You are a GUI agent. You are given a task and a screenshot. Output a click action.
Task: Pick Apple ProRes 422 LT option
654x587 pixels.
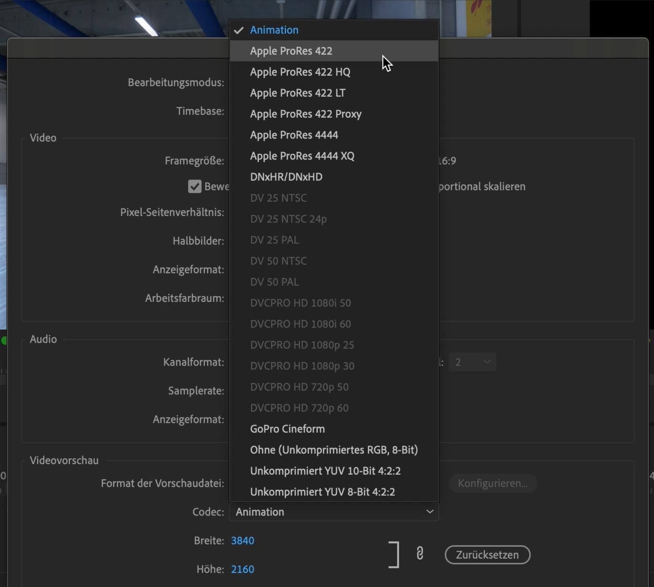[x=298, y=93]
